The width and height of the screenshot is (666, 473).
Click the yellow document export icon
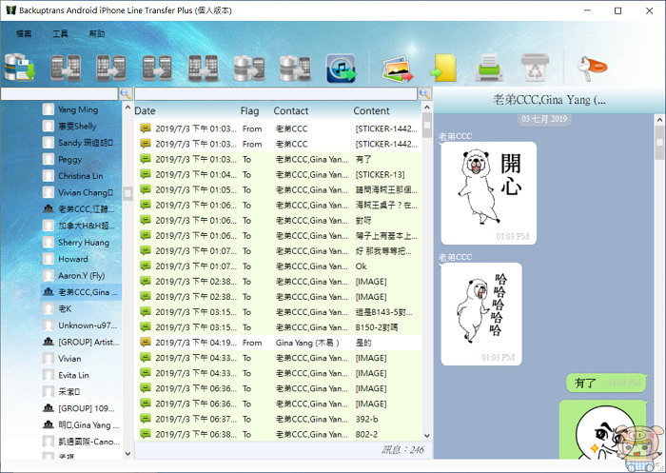[443, 69]
